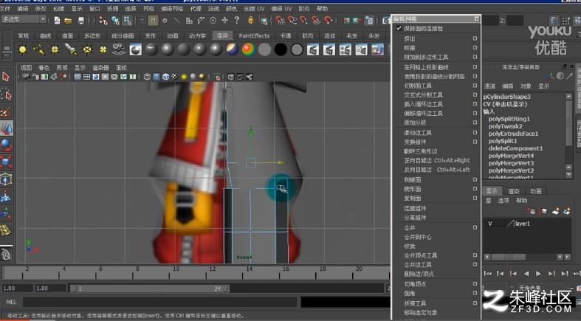Screen dimensions: 581x321
Task: Open the 通道 menu in channel box
Action: tap(489, 86)
